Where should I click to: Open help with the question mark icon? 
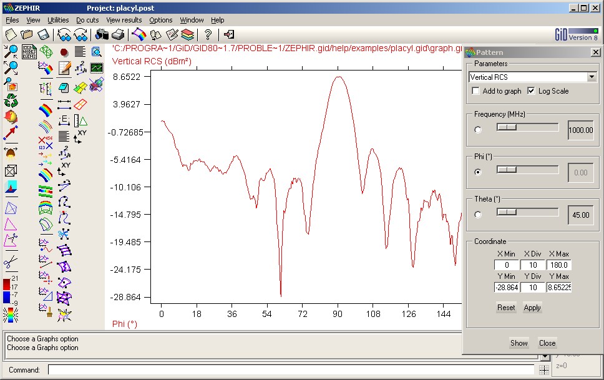click(208, 35)
